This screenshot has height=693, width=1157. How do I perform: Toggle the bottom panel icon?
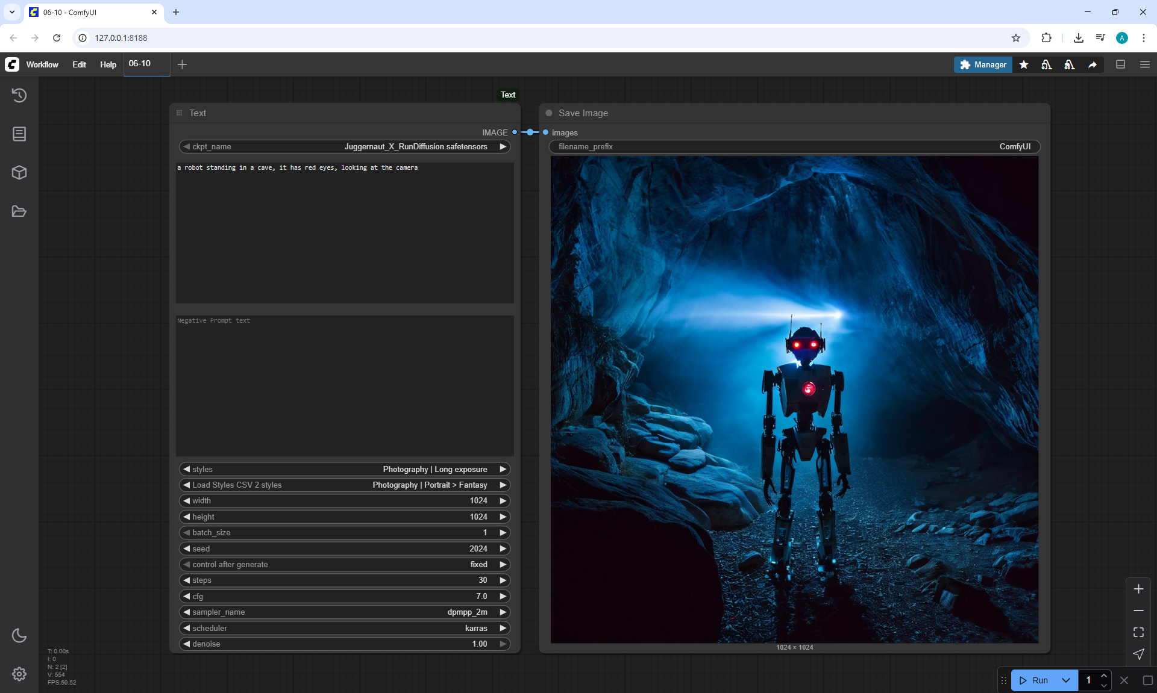(x=1120, y=64)
